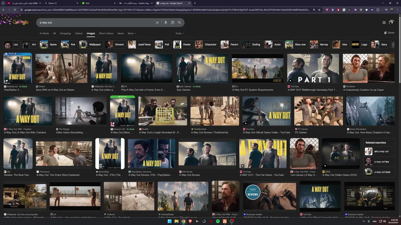Filter images by the Vincent chip
This screenshot has width=401, height=225.
click(115, 44)
